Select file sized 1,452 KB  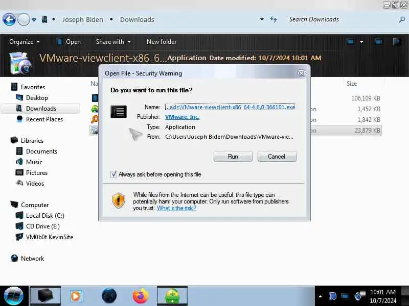(369, 109)
